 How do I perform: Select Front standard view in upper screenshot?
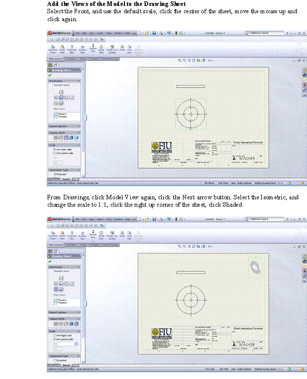(61, 98)
